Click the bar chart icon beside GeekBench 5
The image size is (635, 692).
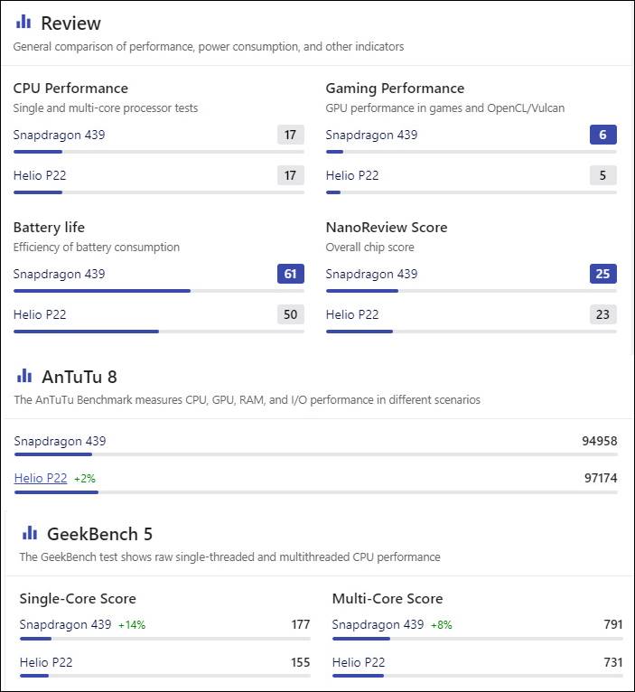coord(30,532)
